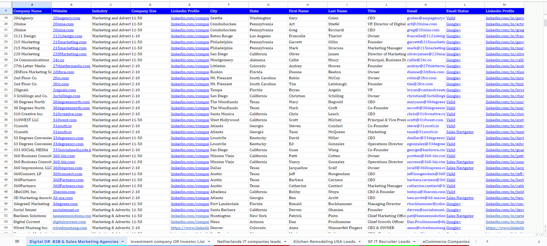Select cell '310WEST LLC'
This screenshot has height=246, width=547.
click(x=32, y=120)
